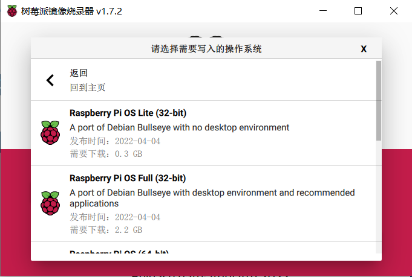The height and width of the screenshot is (277, 412).
Task: Click the 请选择需要写入的操作系统 dialog header
Action: [206, 49]
